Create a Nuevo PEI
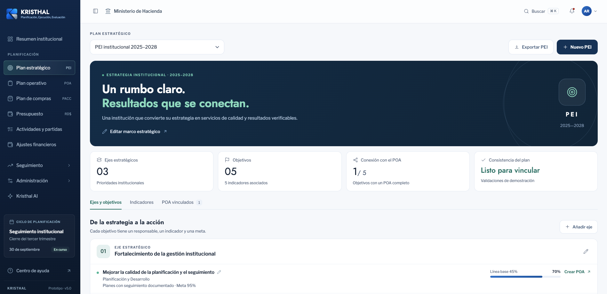Image resolution: width=607 pixels, height=294 pixels. pyautogui.click(x=577, y=47)
